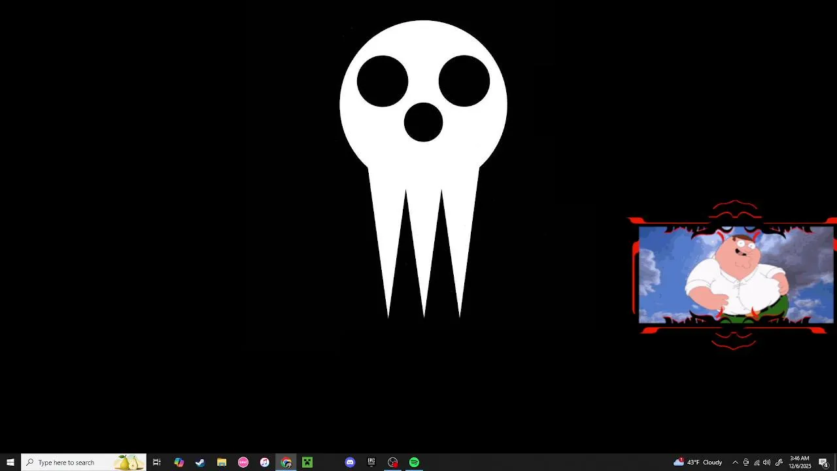Viewport: 837px width, 471px height.
Task: Open the pink round app icon
Action: click(243, 462)
